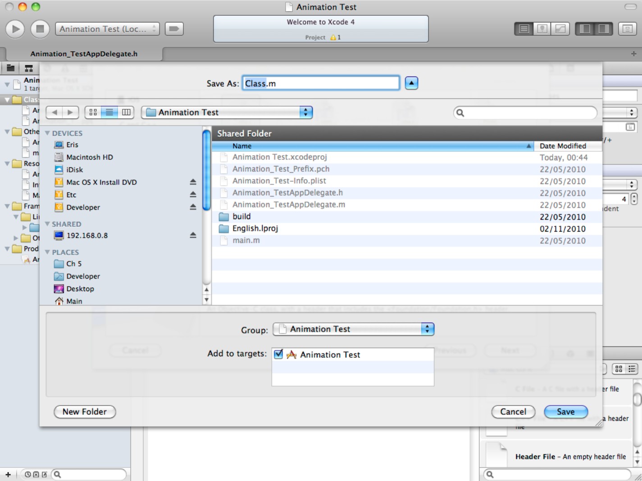642x481 pixels.
Task: Show library items in icon grid view
Action: 619,369
